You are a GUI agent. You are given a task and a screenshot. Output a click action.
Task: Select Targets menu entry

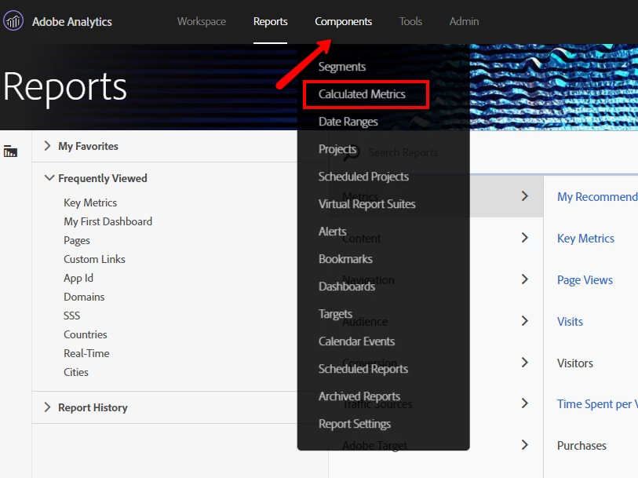[335, 314]
